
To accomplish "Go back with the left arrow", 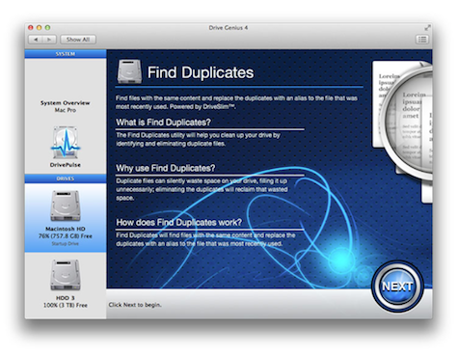I will [x=36, y=40].
